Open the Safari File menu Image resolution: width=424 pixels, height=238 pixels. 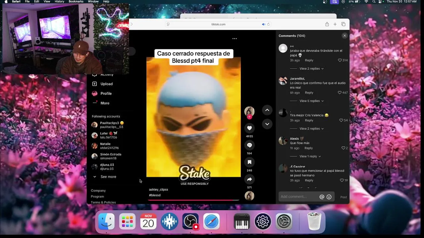(27, 2)
